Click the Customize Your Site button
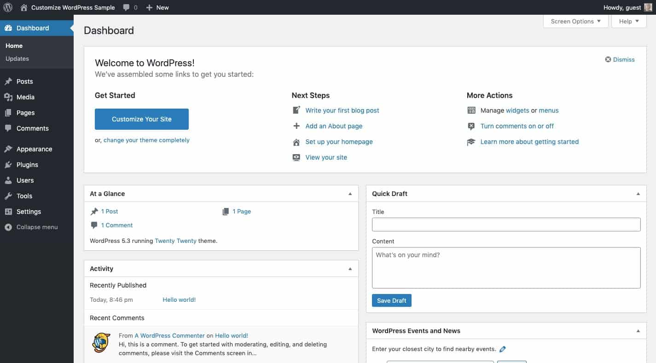The image size is (656, 363). (x=141, y=119)
